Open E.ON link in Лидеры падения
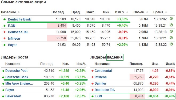This screenshot has width=176, height=100. (98, 96)
